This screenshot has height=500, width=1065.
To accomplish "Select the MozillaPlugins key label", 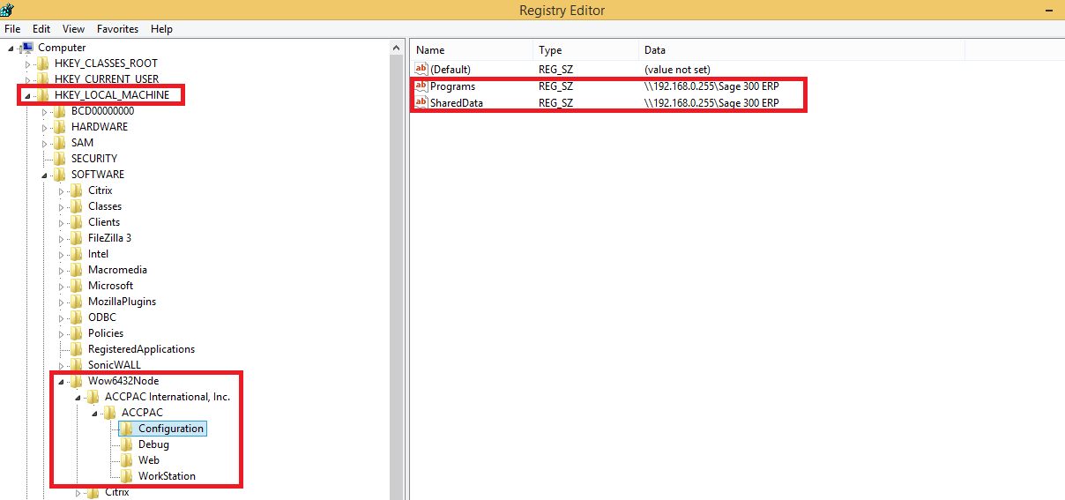I will [x=122, y=302].
